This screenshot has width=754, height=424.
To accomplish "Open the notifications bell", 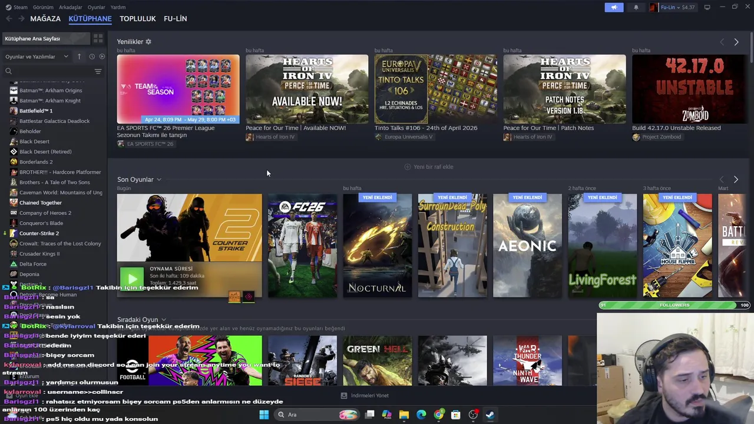I will coord(636,7).
